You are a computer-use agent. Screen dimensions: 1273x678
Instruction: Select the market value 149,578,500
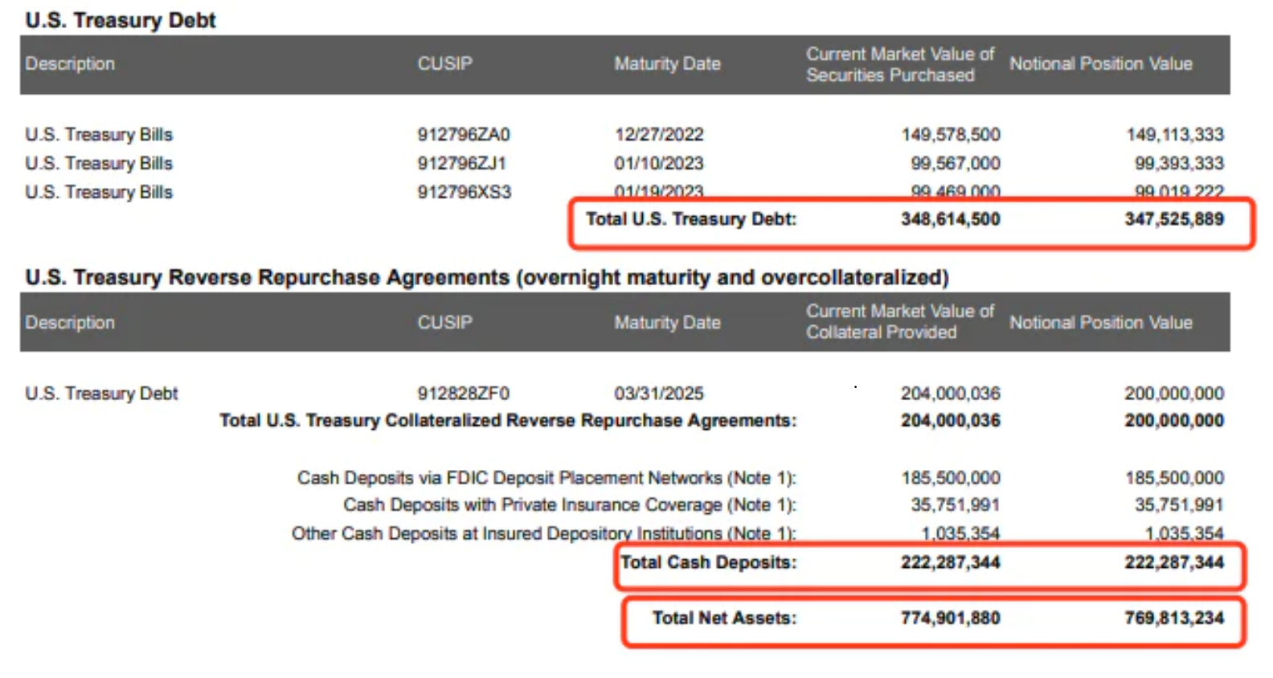(950, 134)
